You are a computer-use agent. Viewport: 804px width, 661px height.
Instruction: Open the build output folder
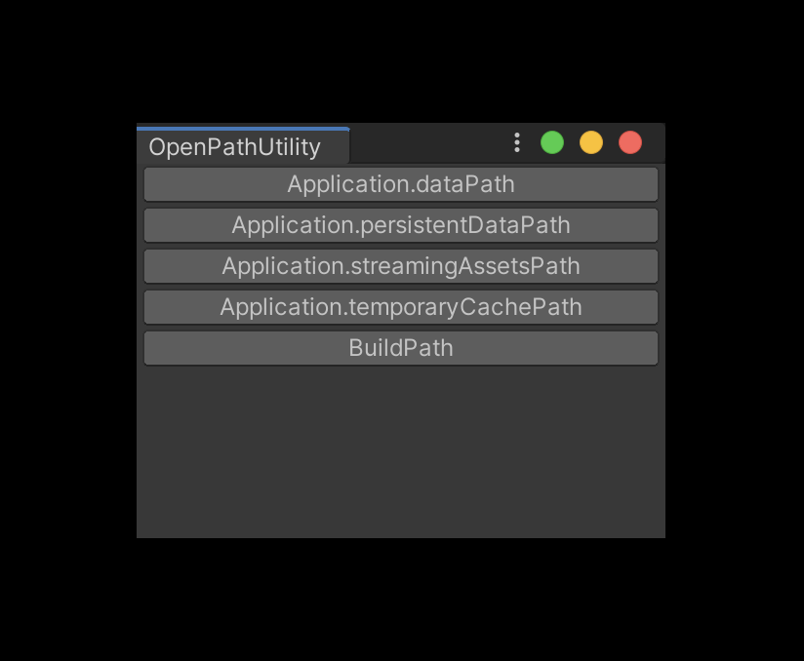401,347
